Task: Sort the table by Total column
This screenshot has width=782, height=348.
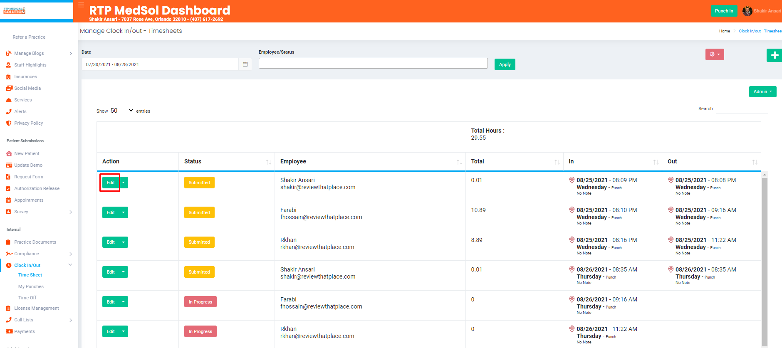Action: pyautogui.click(x=515, y=161)
